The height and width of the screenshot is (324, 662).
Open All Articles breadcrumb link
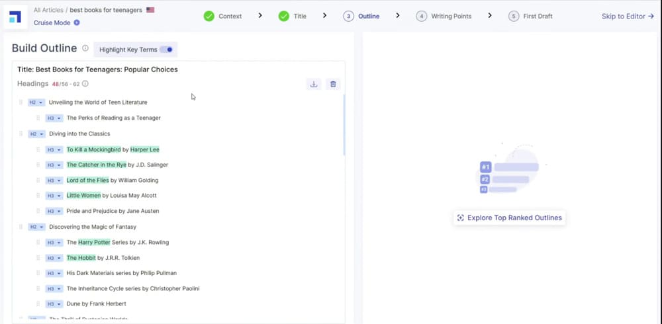tap(48, 10)
